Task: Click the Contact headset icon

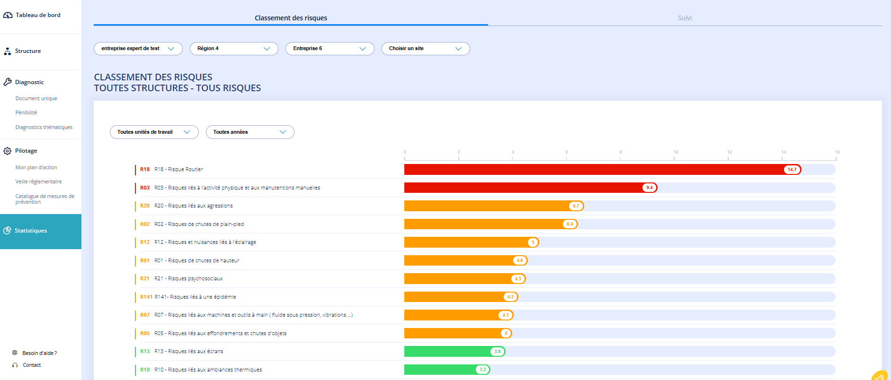Action: 15,365
